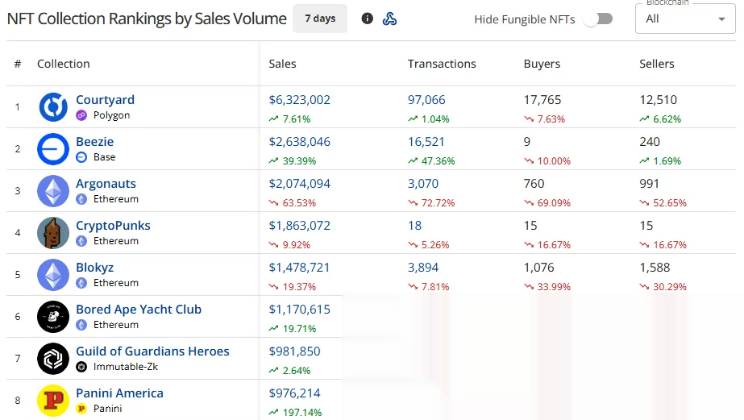The width and height of the screenshot is (744, 420).
Task: Open the CryptoPunks collection link
Action: click(113, 226)
